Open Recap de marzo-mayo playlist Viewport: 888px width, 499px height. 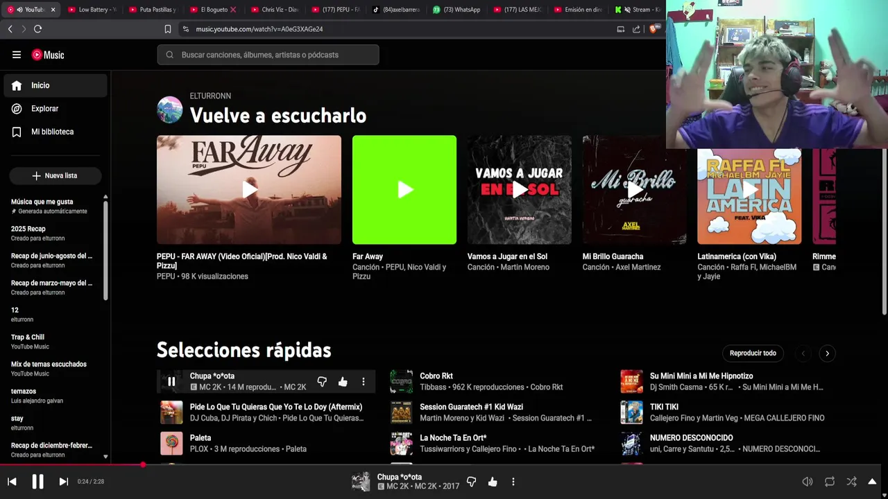tap(53, 287)
